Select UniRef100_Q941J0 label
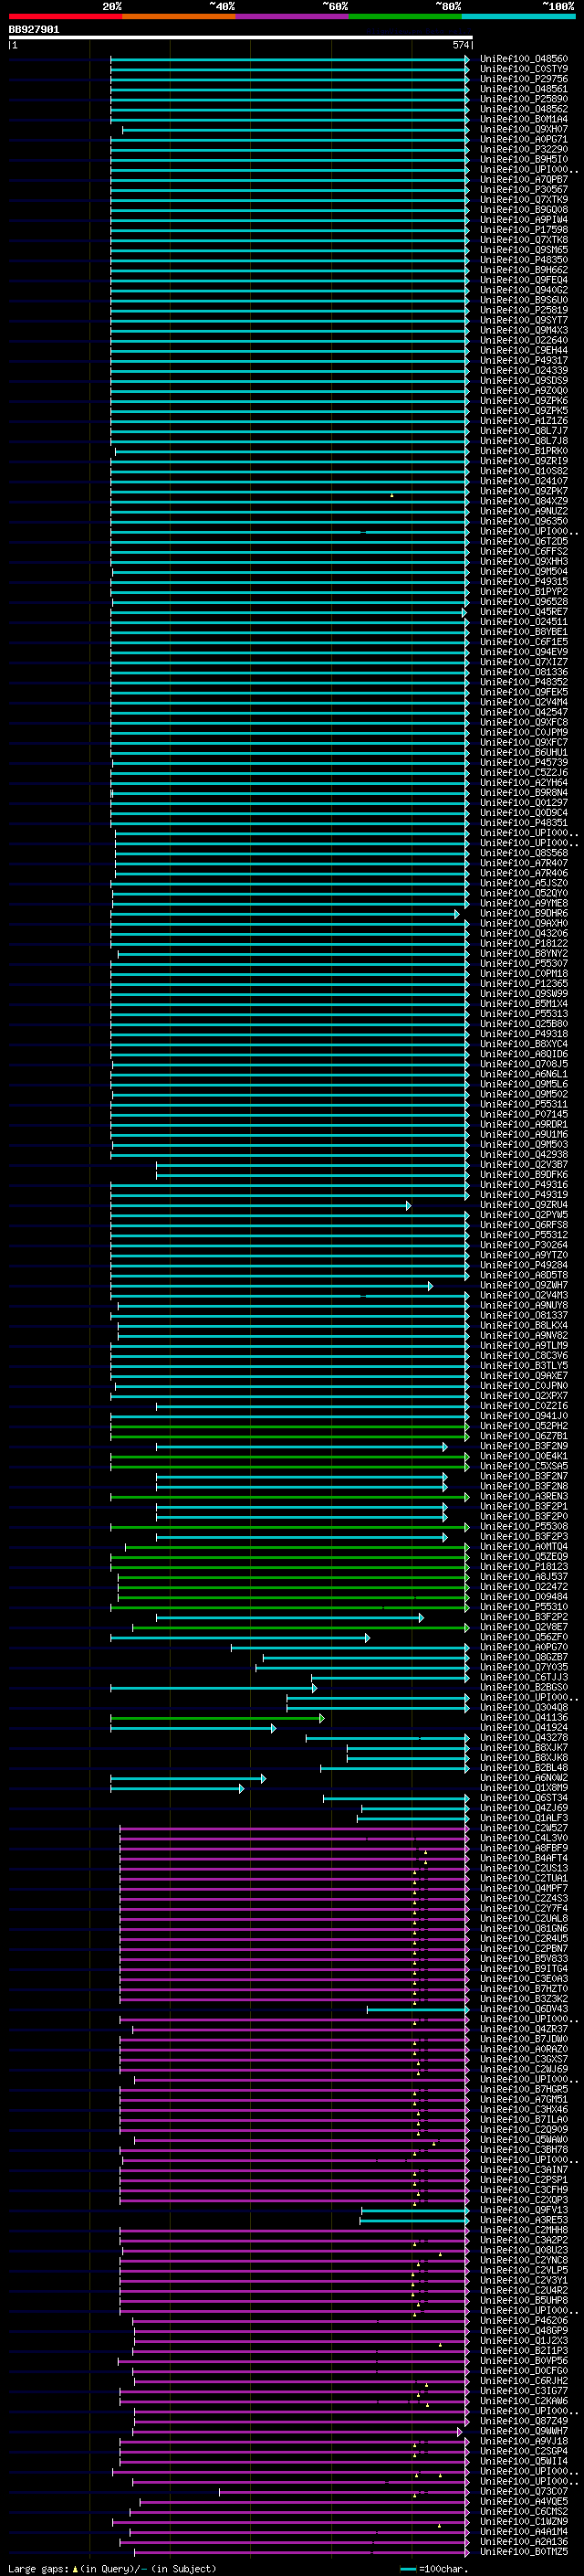The image size is (584, 2576). click(x=523, y=1415)
